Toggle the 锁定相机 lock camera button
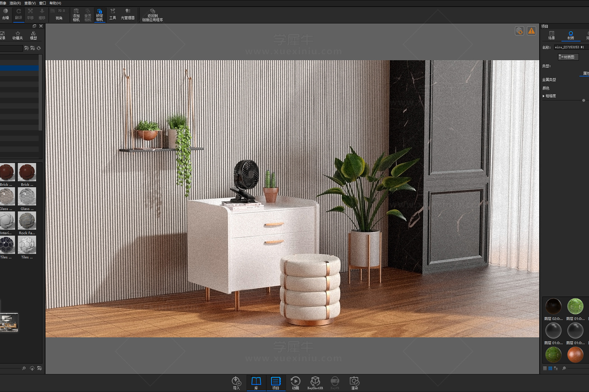 coord(99,15)
